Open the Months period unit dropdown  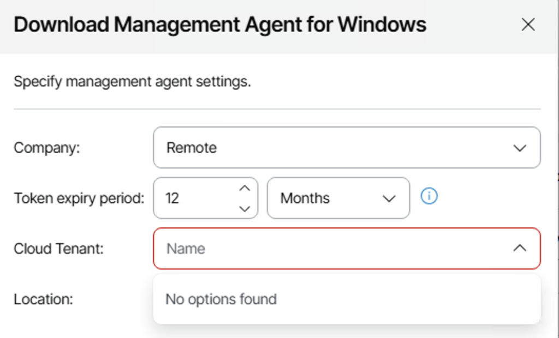click(330, 198)
